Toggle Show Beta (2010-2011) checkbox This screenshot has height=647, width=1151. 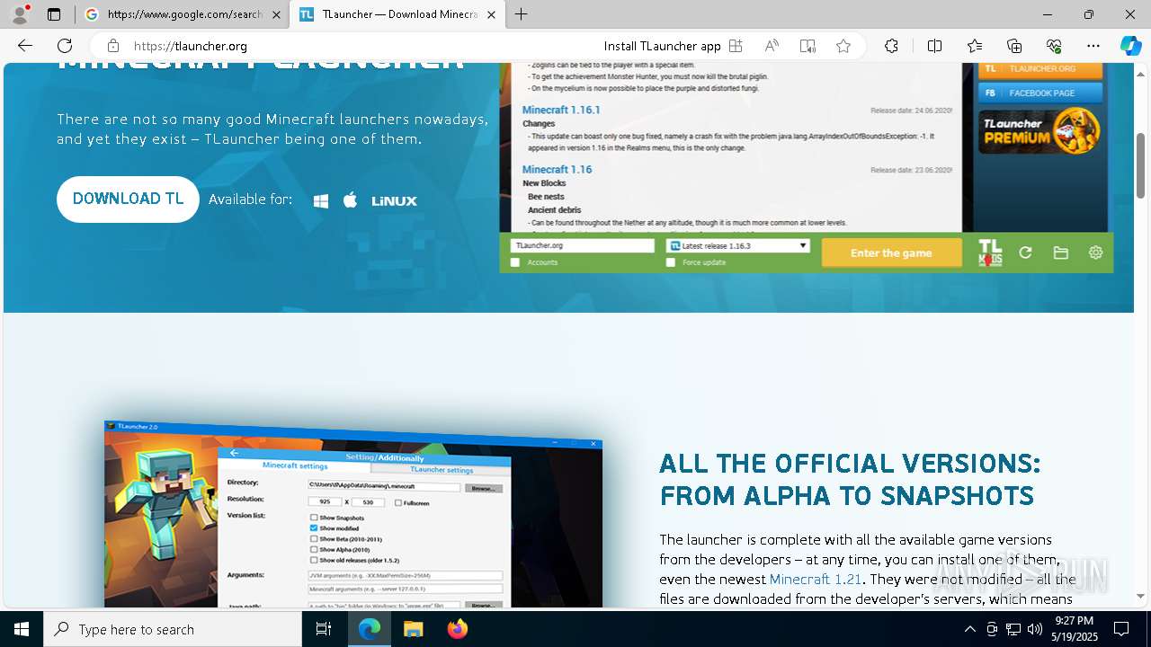(314, 539)
